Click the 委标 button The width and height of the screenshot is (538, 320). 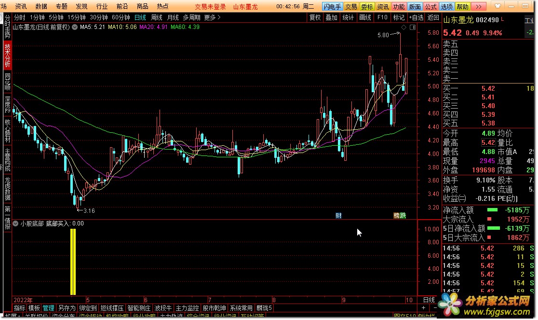(x=367, y=7)
